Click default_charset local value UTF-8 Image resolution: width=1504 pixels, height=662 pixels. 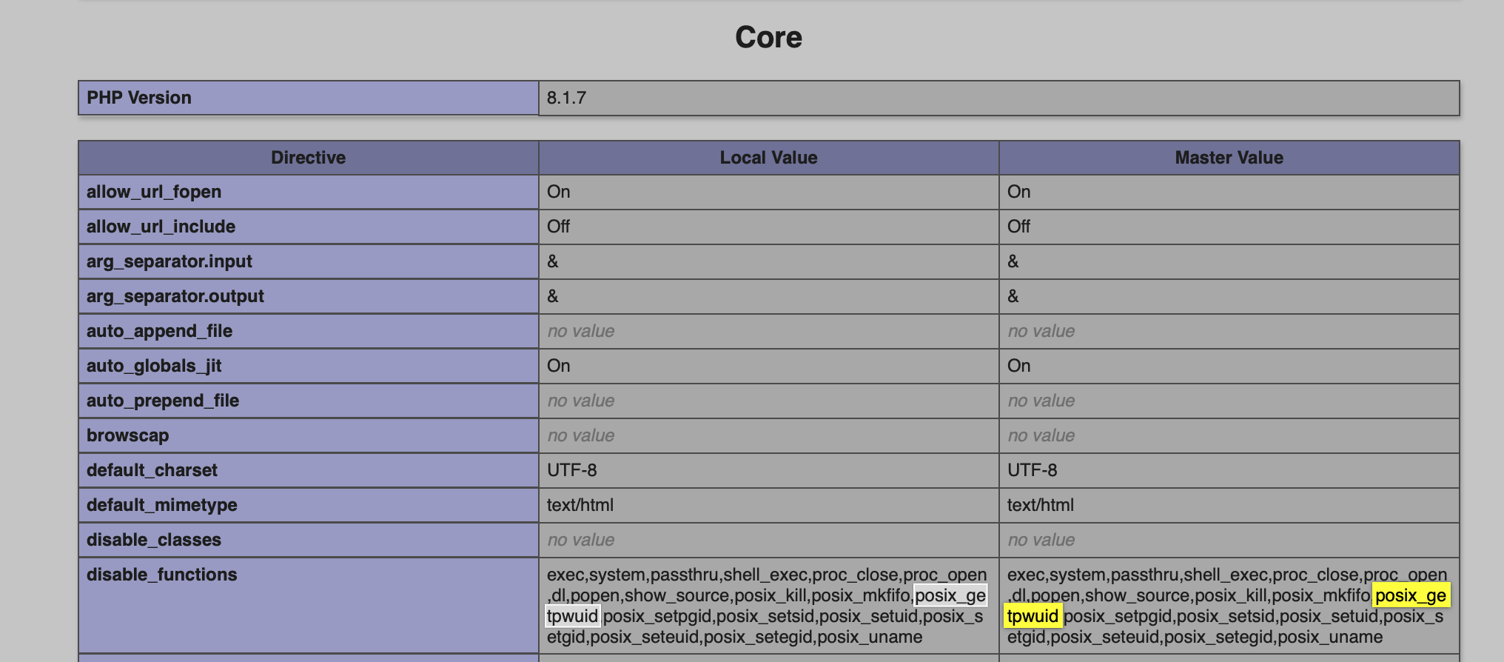click(x=572, y=470)
